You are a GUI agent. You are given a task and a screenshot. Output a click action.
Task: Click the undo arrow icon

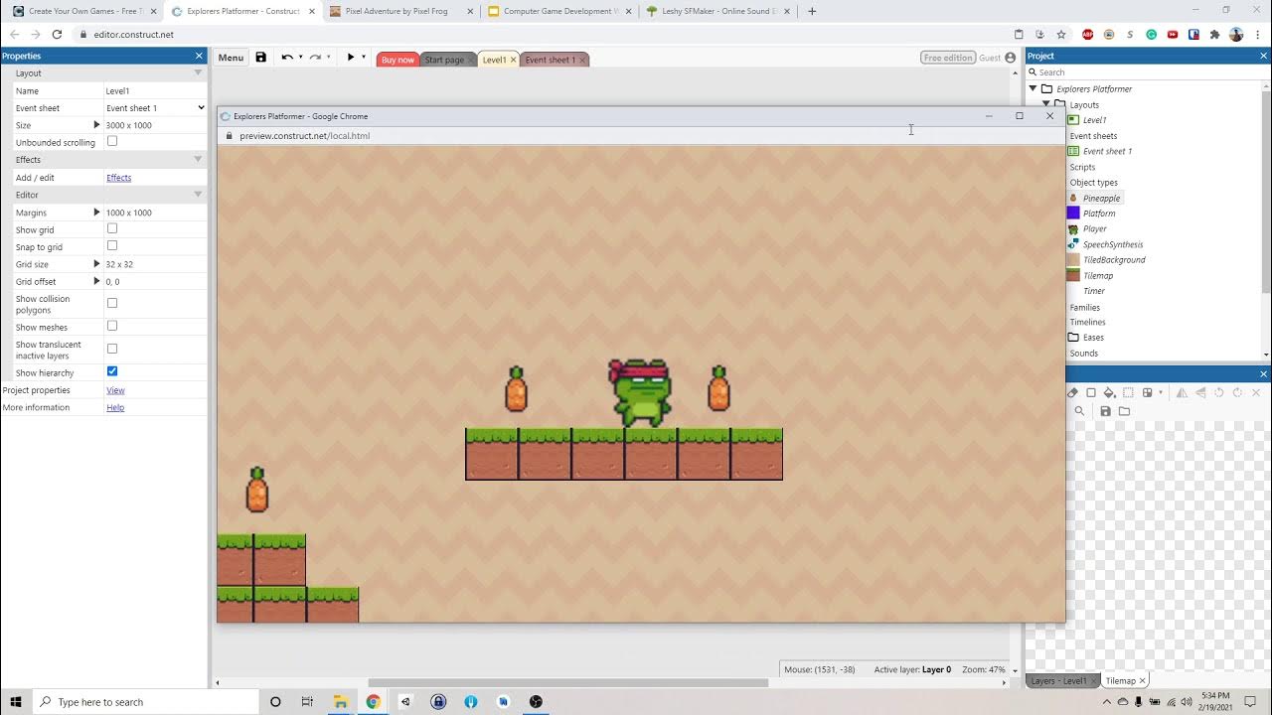(286, 58)
